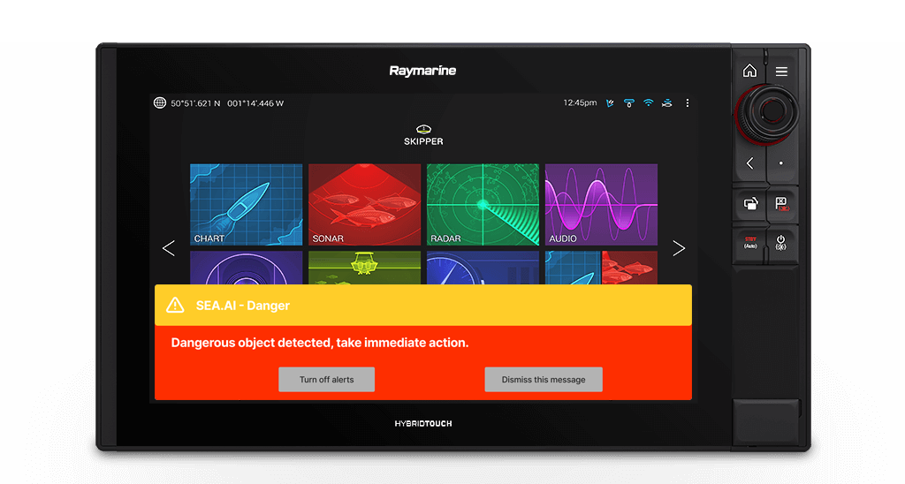905x484 pixels.
Task: Open the green vessel camera tile
Action: pos(364,268)
